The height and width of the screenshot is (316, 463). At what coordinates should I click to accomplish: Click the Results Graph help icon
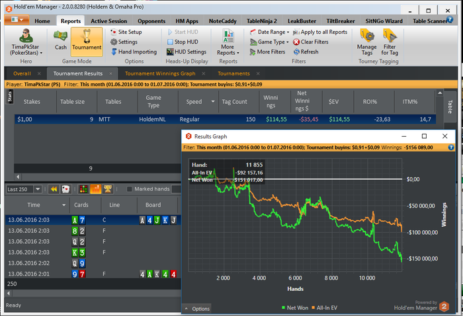(x=451, y=147)
